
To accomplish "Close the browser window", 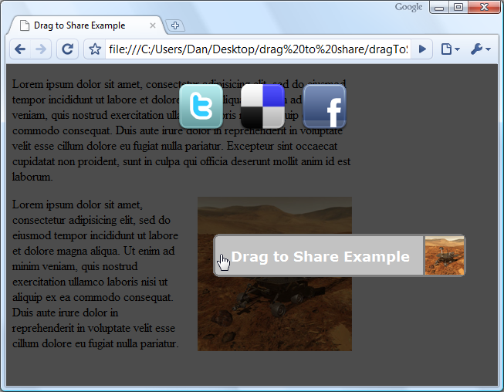I will (x=484, y=8).
